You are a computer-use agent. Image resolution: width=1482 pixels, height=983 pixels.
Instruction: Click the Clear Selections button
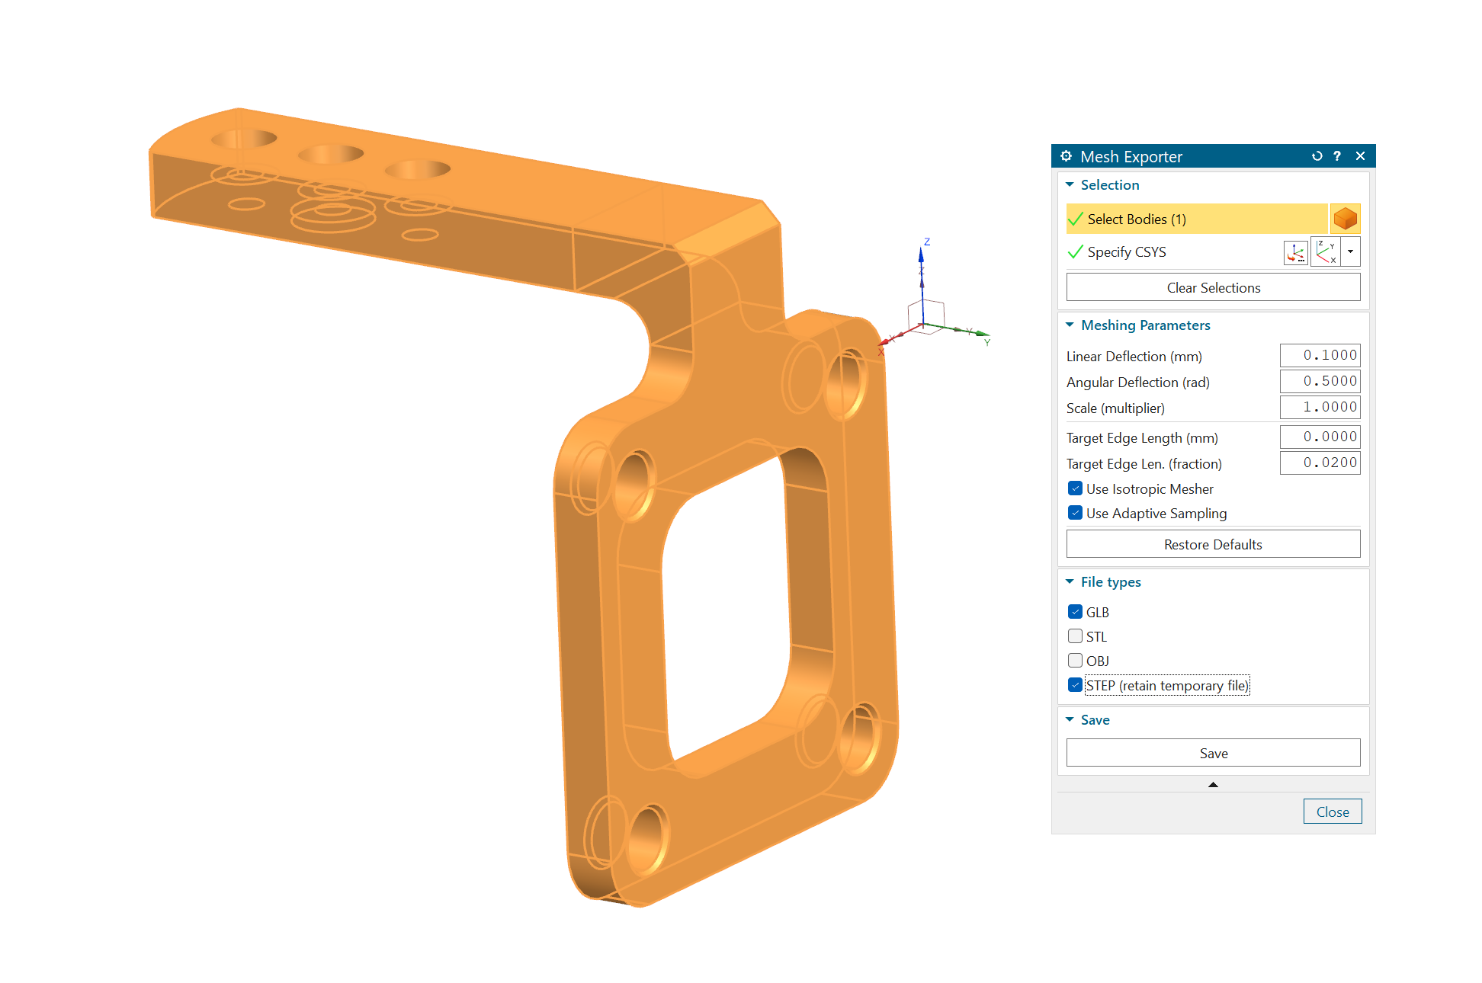(x=1213, y=287)
